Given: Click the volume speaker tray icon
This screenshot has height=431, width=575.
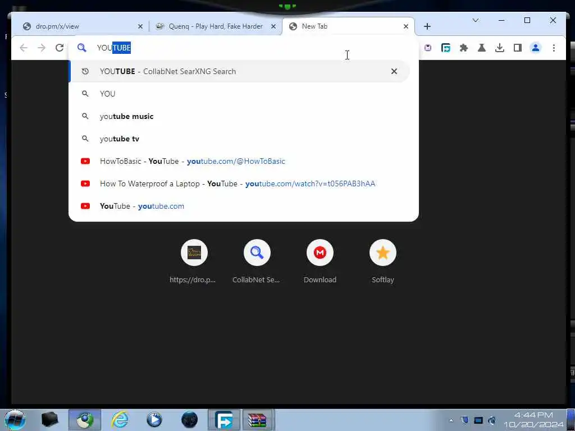Looking at the screenshot, I should (492, 420).
